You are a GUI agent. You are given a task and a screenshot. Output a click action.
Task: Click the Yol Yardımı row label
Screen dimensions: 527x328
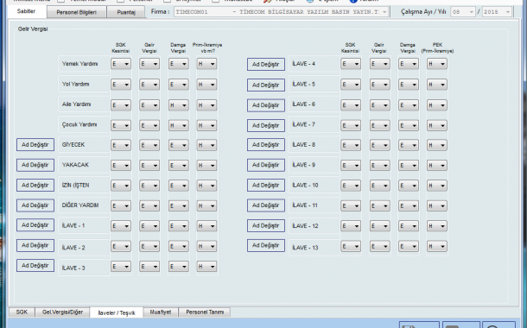[x=76, y=84]
